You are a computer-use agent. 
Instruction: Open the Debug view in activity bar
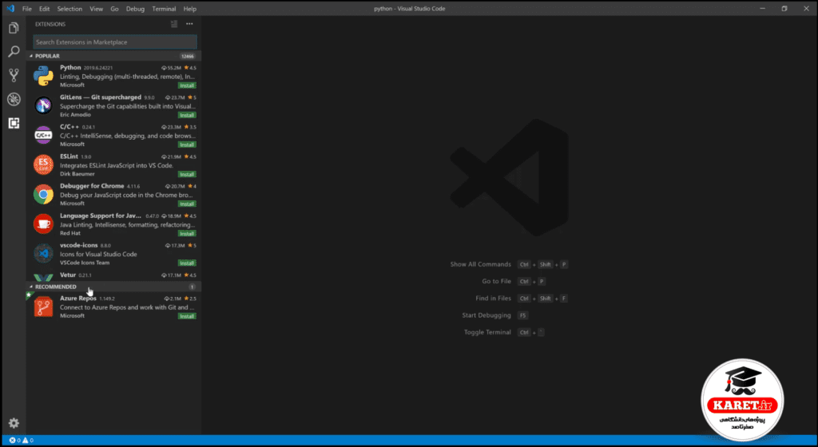tap(14, 99)
